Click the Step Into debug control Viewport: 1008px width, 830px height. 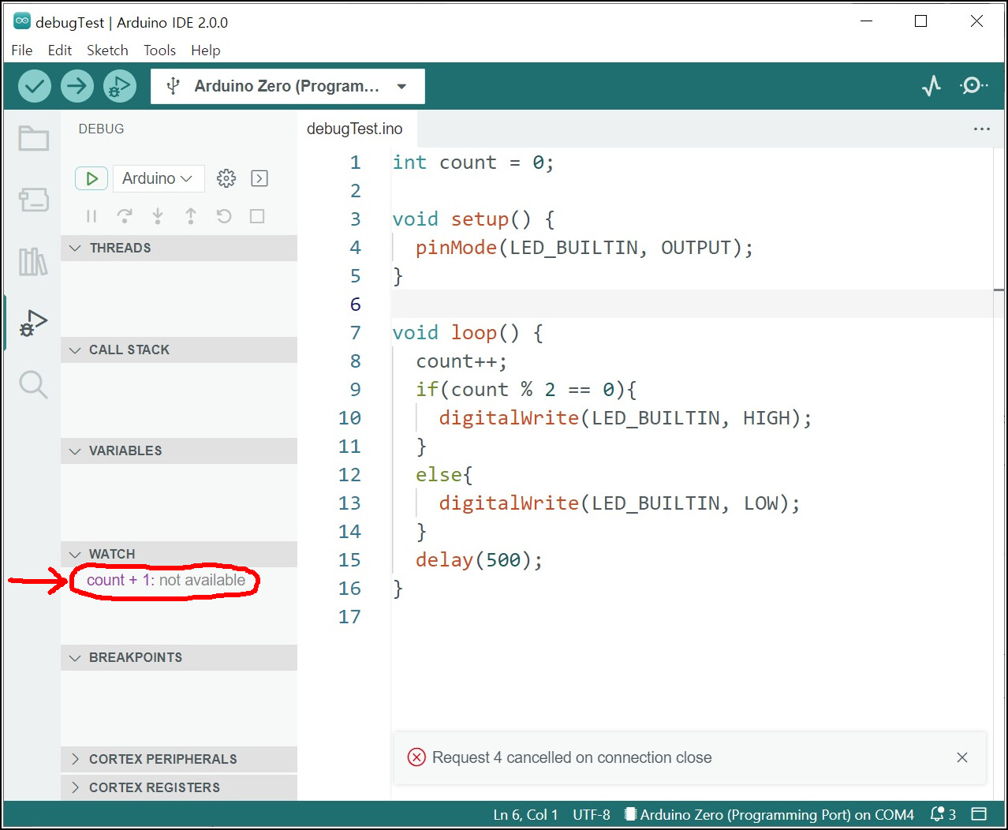click(158, 216)
